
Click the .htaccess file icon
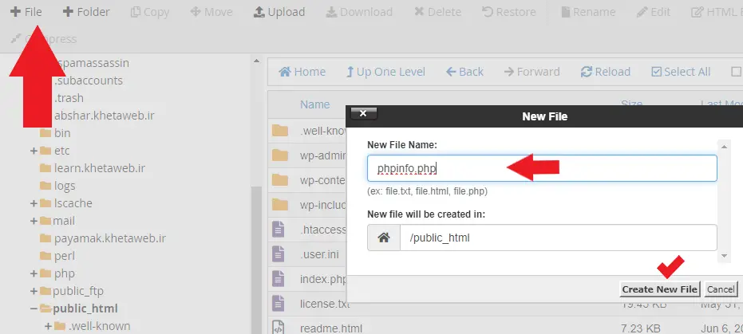[x=279, y=230]
